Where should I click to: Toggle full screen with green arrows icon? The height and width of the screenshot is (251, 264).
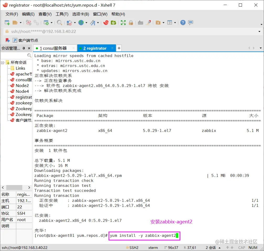123,23
